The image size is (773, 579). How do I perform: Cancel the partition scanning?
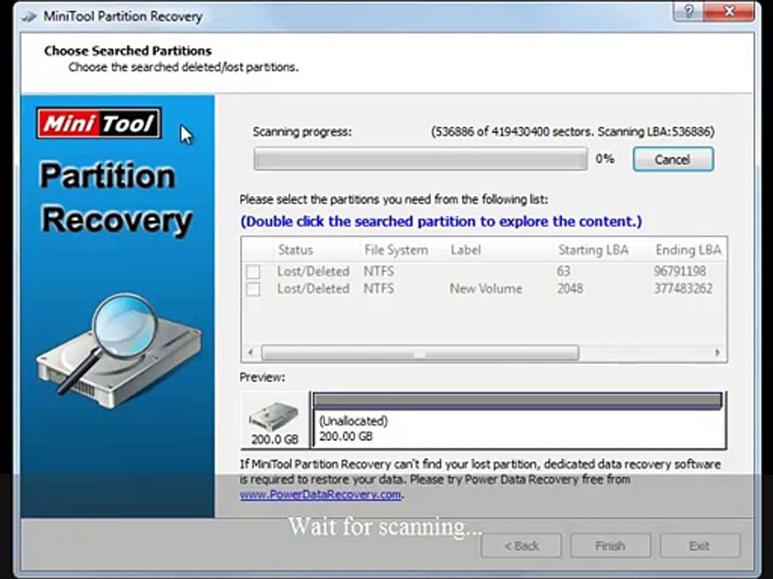673,159
